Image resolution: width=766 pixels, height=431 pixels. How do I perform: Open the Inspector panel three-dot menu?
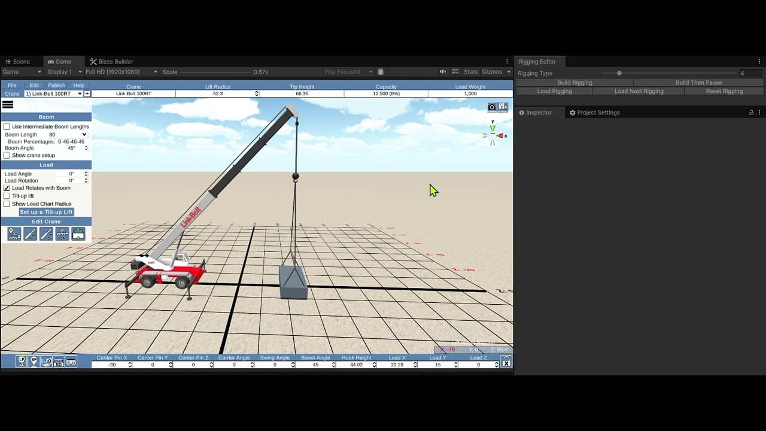coord(761,113)
